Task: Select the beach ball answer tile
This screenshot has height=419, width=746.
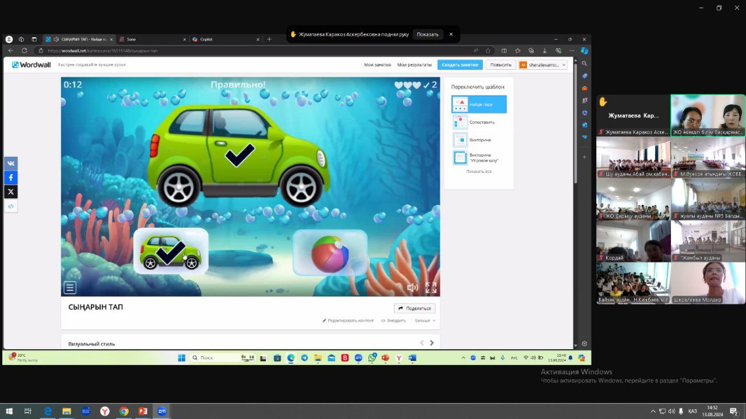Action: point(330,253)
